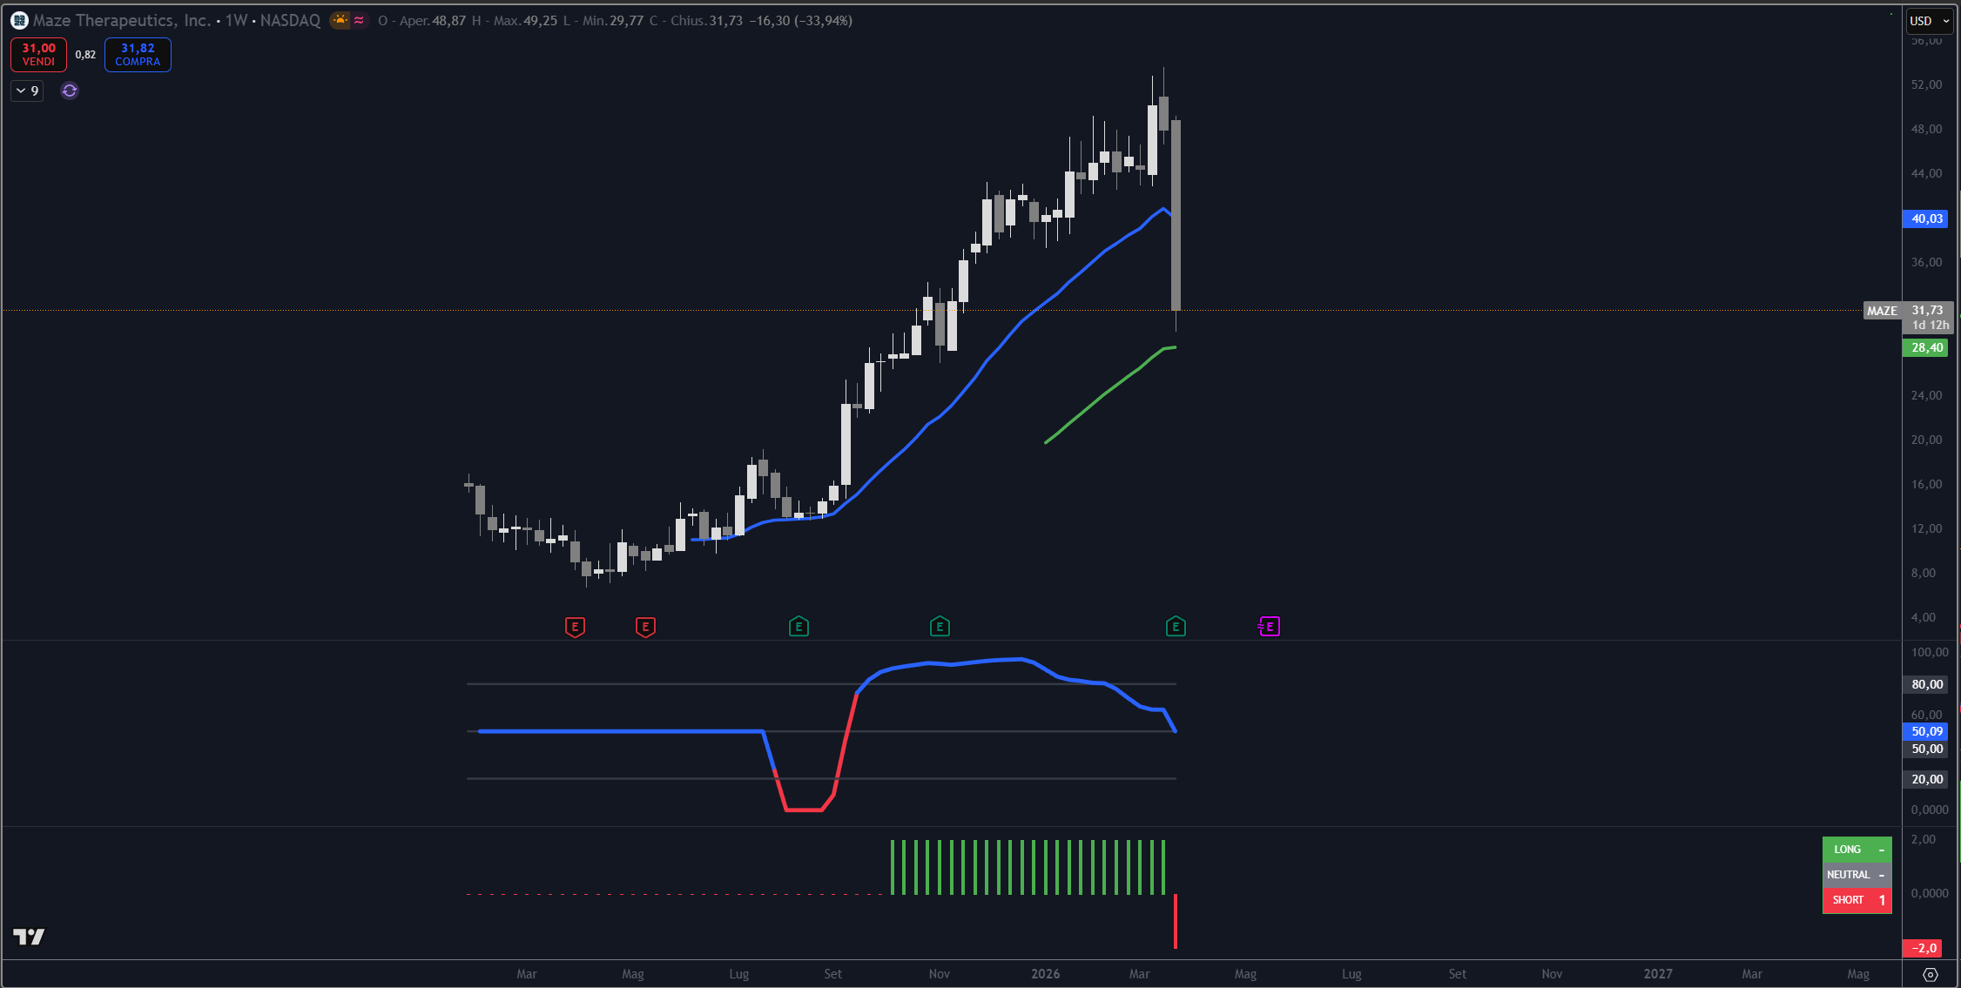Open the chart settings hexagon icon at bottom right

(x=1931, y=974)
